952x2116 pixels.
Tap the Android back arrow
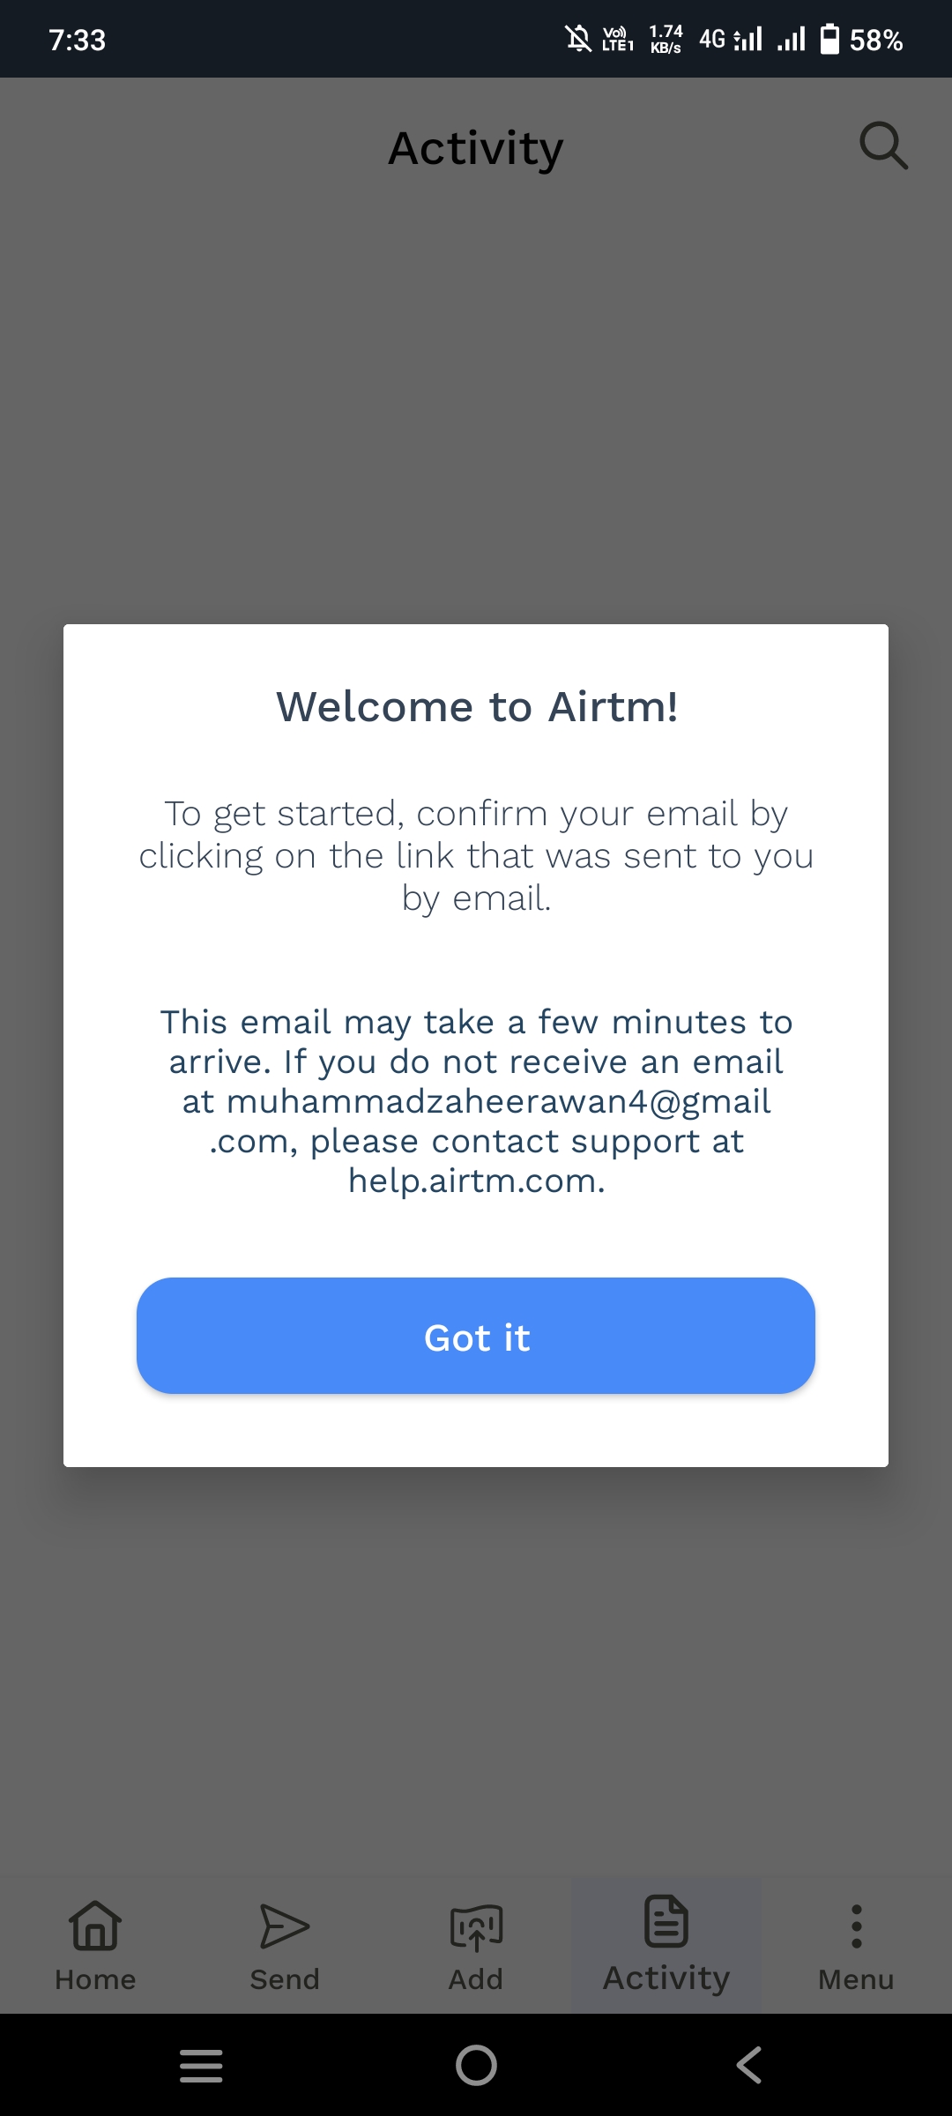[x=749, y=2065]
